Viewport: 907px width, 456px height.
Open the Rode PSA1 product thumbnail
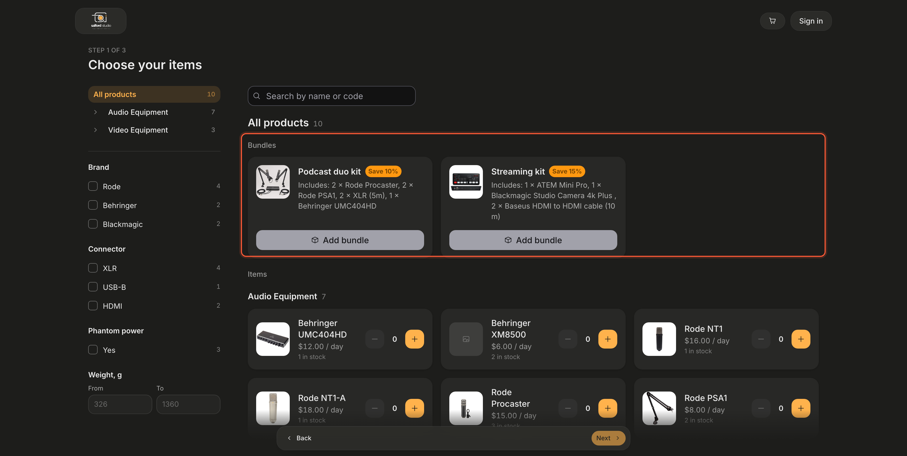659,408
